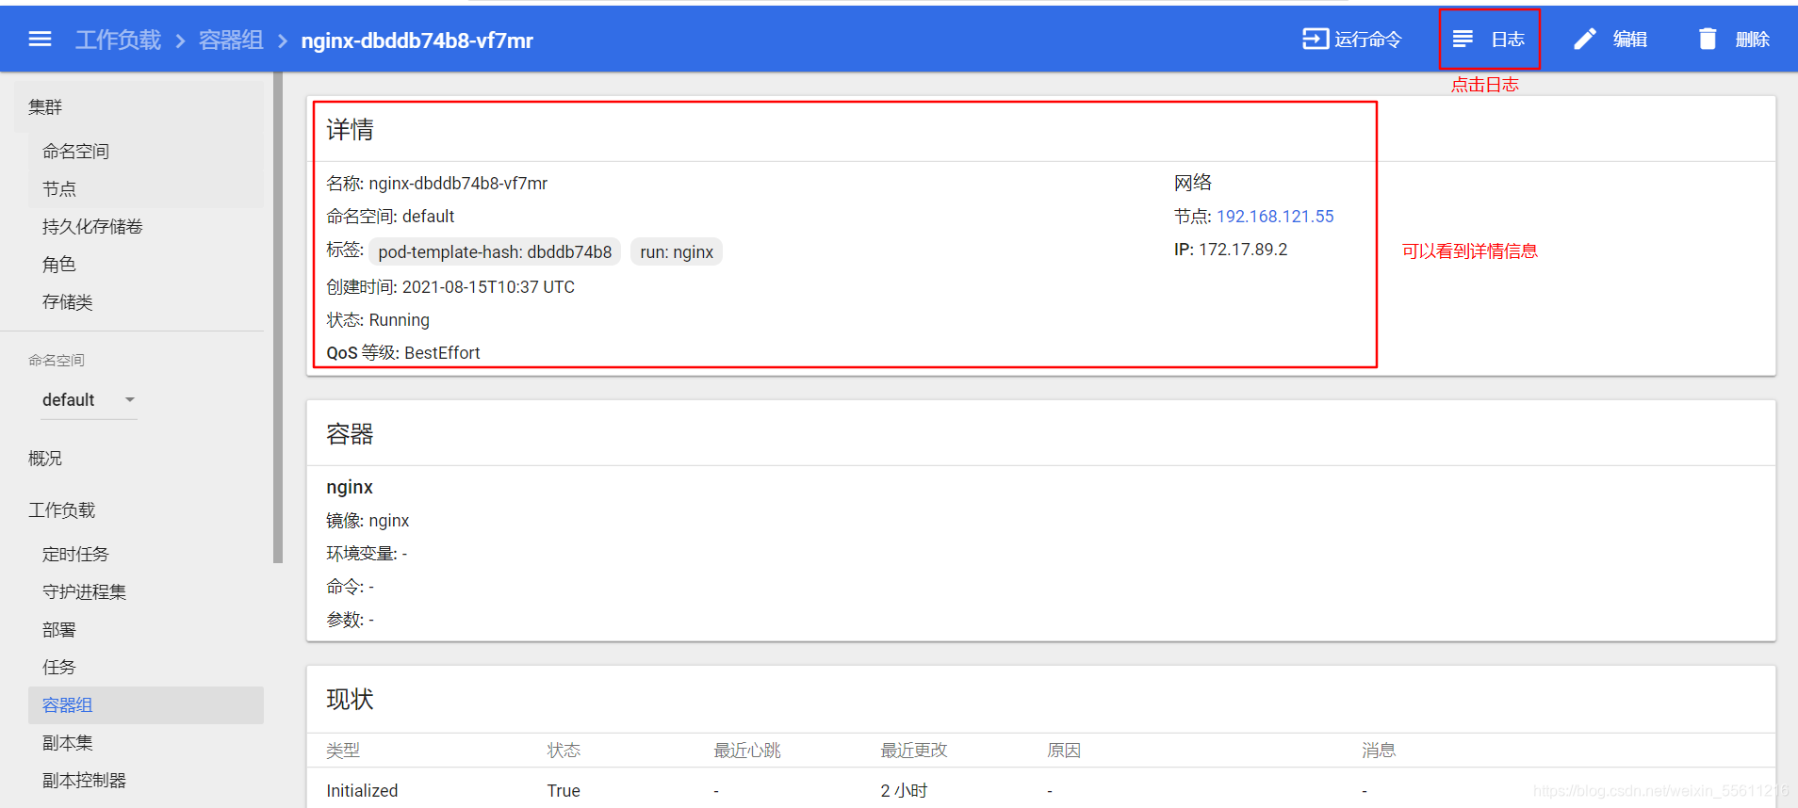Open node link 192.168.121.55

click(1275, 217)
